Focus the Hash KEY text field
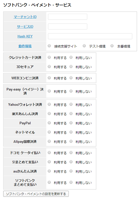 [x=90, y=36]
